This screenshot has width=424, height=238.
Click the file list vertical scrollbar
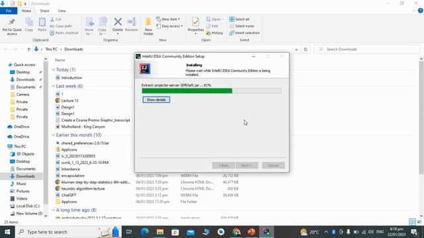tap(421, 118)
